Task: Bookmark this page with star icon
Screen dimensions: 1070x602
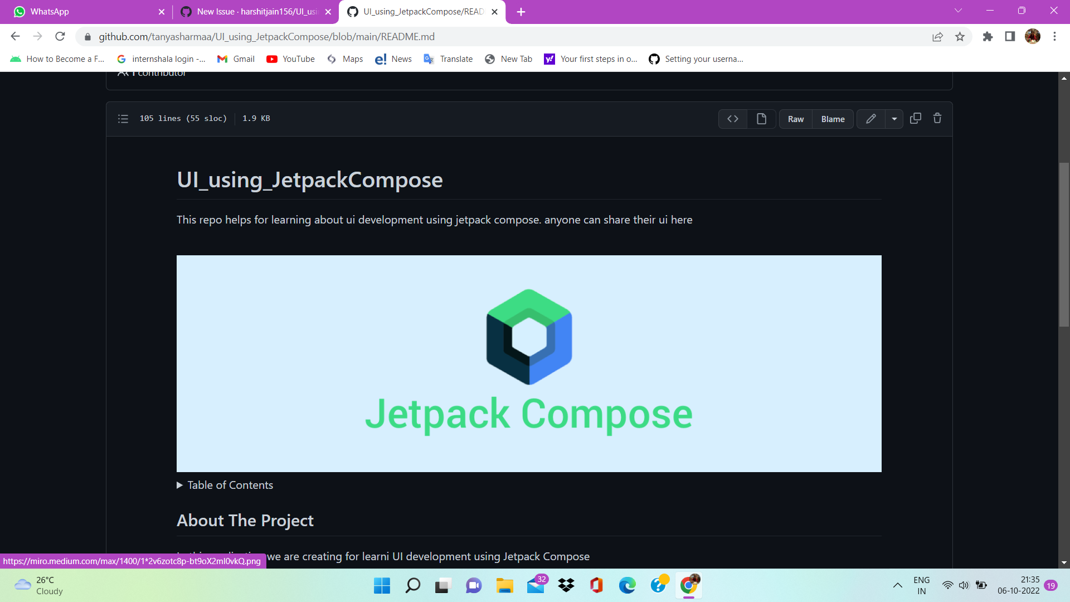Action: coord(960,37)
